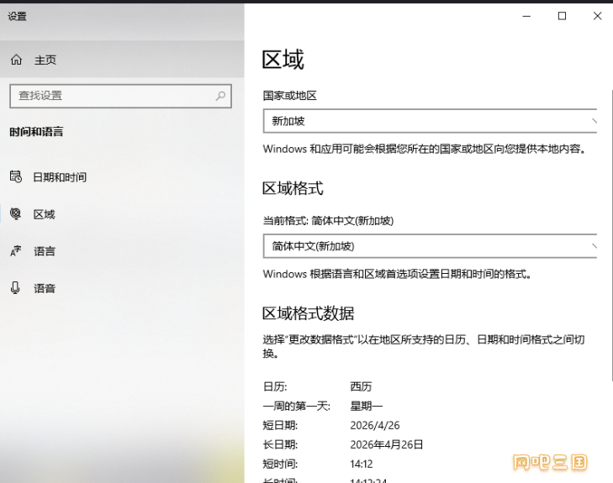The width and height of the screenshot is (613, 483).
Task: Open the 简体中文(新加坡) regional format dropdown
Action: (x=430, y=246)
